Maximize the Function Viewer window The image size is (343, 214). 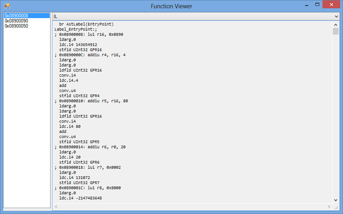tap(317, 5)
